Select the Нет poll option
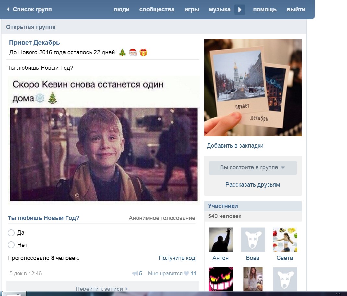This screenshot has height=296, width=347. click(x=11, y=245)
